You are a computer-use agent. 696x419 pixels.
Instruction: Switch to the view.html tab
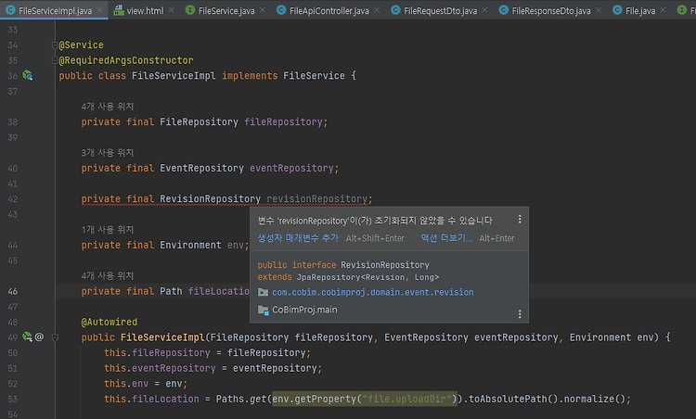[x=145, y=10]
